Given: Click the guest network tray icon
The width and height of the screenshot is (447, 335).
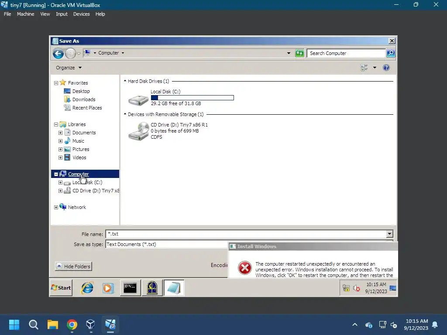Looking at the screenshot, I should tap(346, 288).
